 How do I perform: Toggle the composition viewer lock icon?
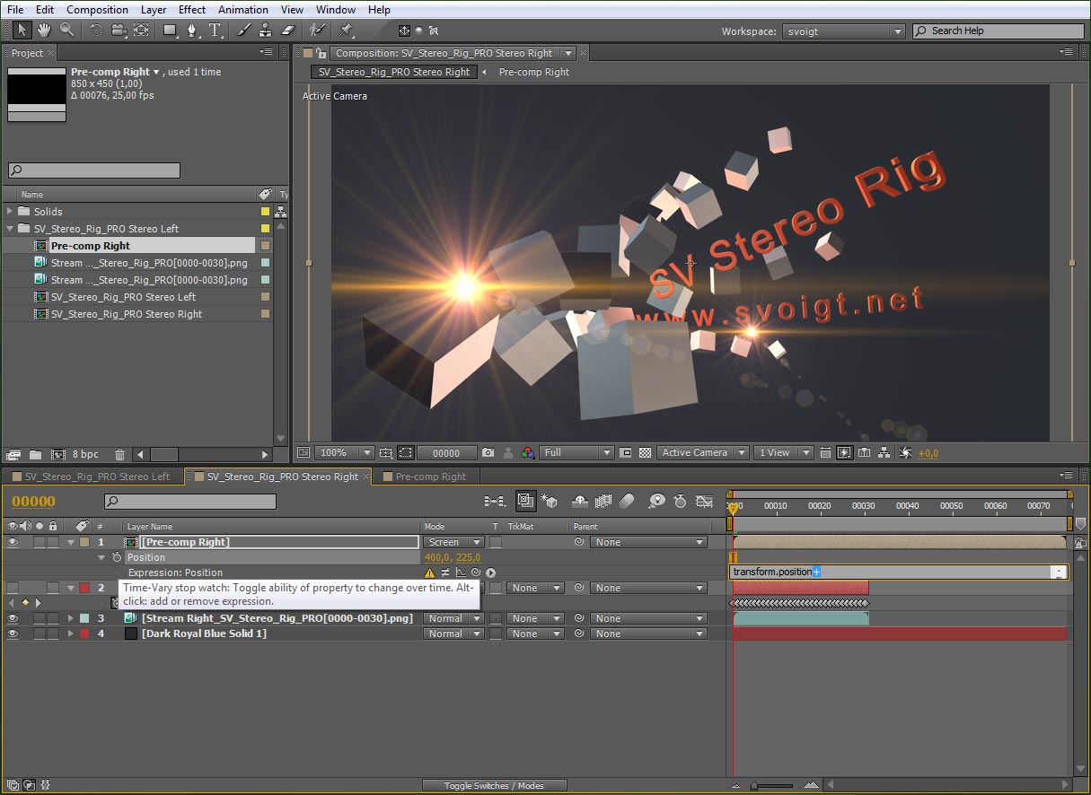pos(321,53)
